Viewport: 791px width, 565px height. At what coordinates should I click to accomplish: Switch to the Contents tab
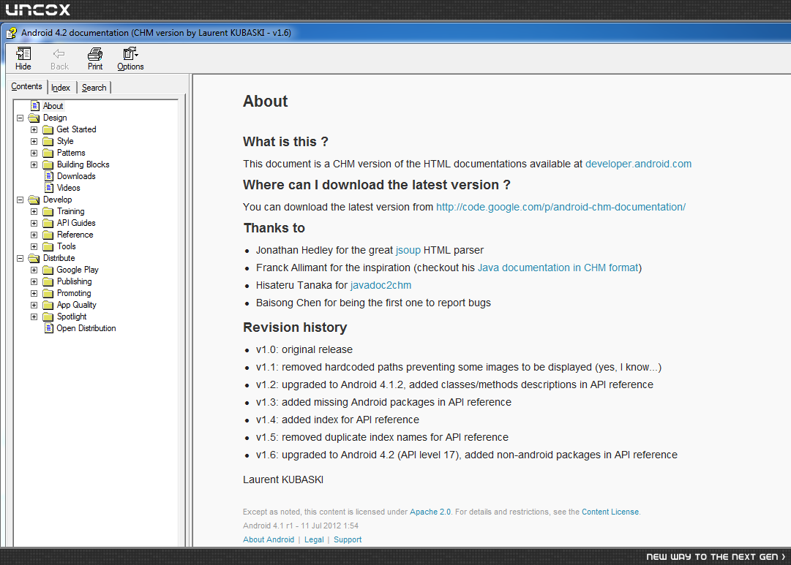point(27,87)
